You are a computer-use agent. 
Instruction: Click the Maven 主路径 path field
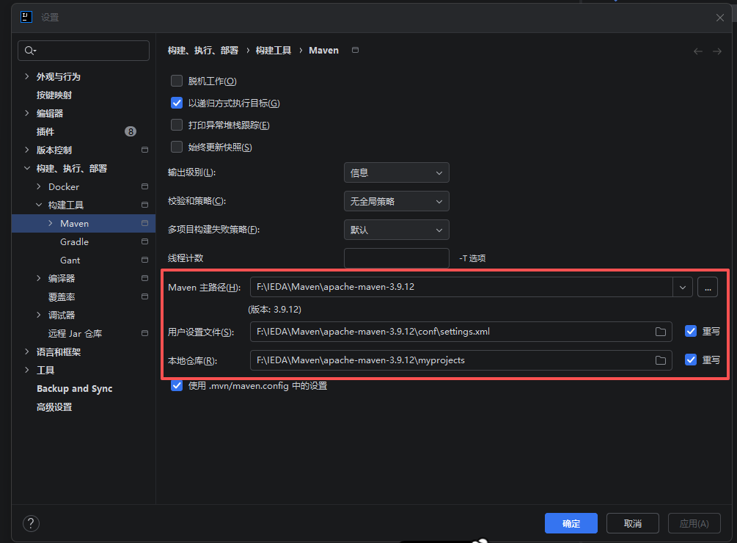point(461,287)
